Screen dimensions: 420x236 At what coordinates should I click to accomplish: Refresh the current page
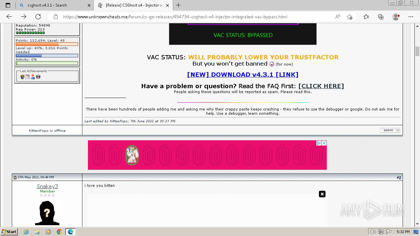pyautogui.click(x=38, y=17)
